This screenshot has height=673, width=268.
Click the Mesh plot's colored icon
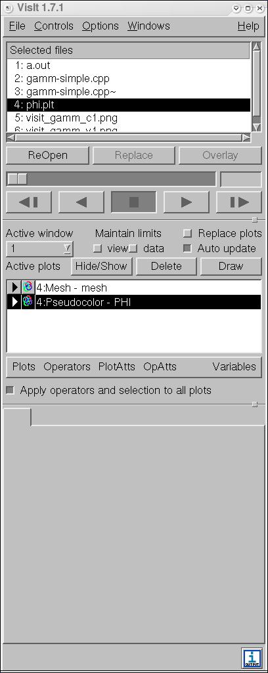pos(28,287)
